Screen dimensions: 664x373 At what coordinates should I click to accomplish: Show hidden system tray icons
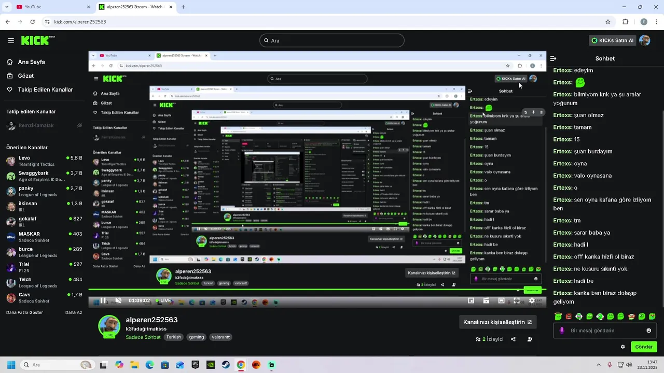coord(598,365)
